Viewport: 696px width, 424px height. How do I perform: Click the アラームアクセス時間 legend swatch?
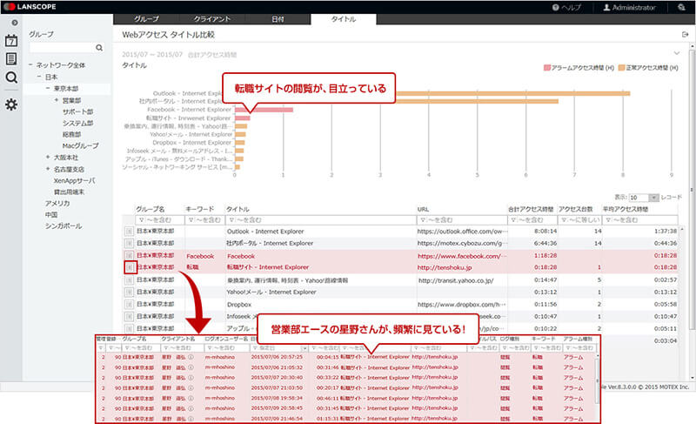click(x=547, y=68)
